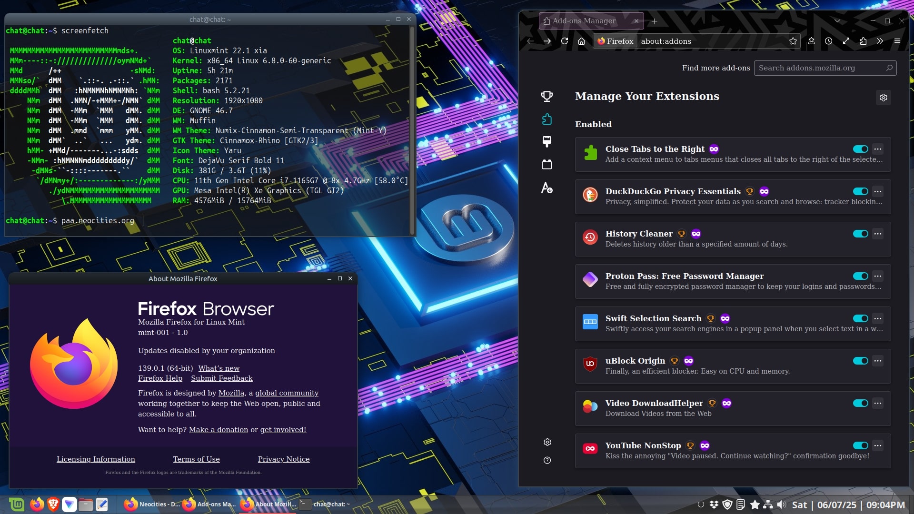Screen dimensions: 914x514
Task: Click extensions puzzle icon in Firefox toolbar
Action: pos(863,41)
